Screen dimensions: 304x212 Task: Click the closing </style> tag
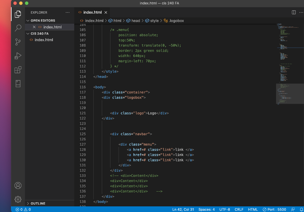110,71
